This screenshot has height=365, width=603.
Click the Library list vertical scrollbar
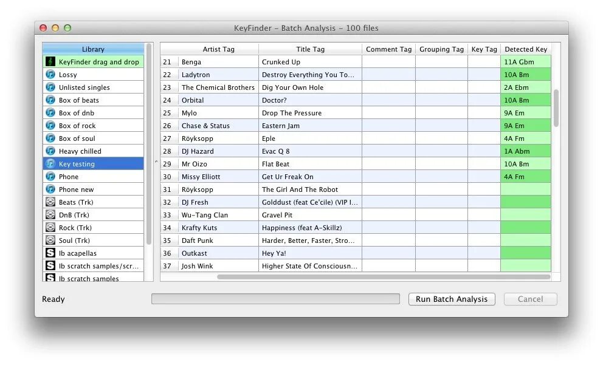[149, 144]
